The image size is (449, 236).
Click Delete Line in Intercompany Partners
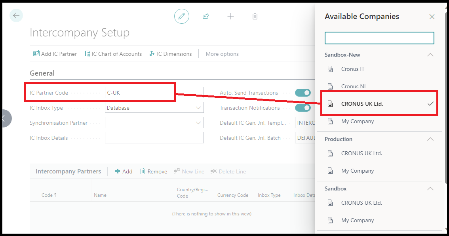(228, 171)
